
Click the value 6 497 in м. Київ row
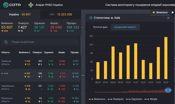pos(27,73)
